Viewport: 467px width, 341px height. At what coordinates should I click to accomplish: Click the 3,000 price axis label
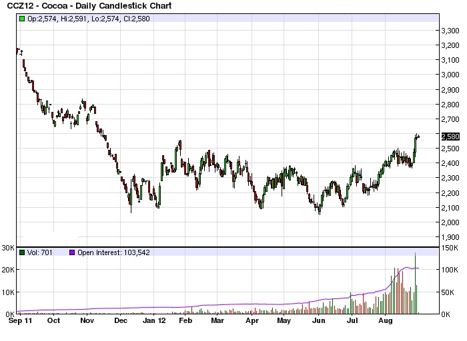click(450, 75)
